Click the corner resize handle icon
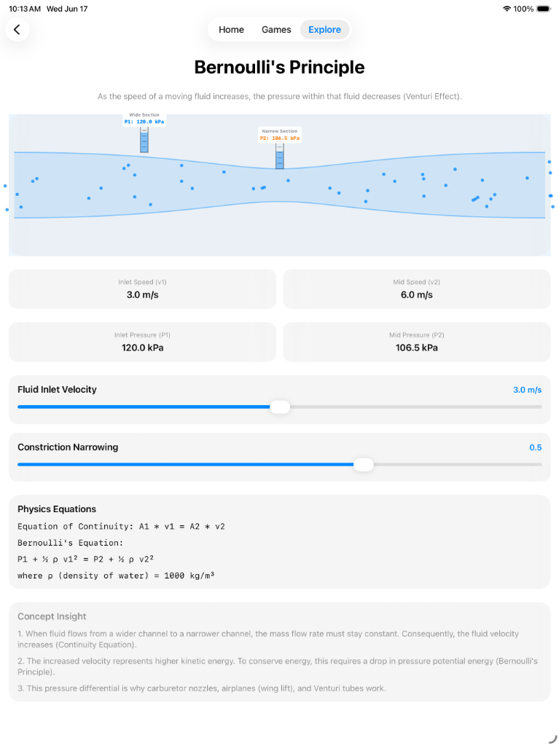This screenshot has width=559, height=746. 552,739
